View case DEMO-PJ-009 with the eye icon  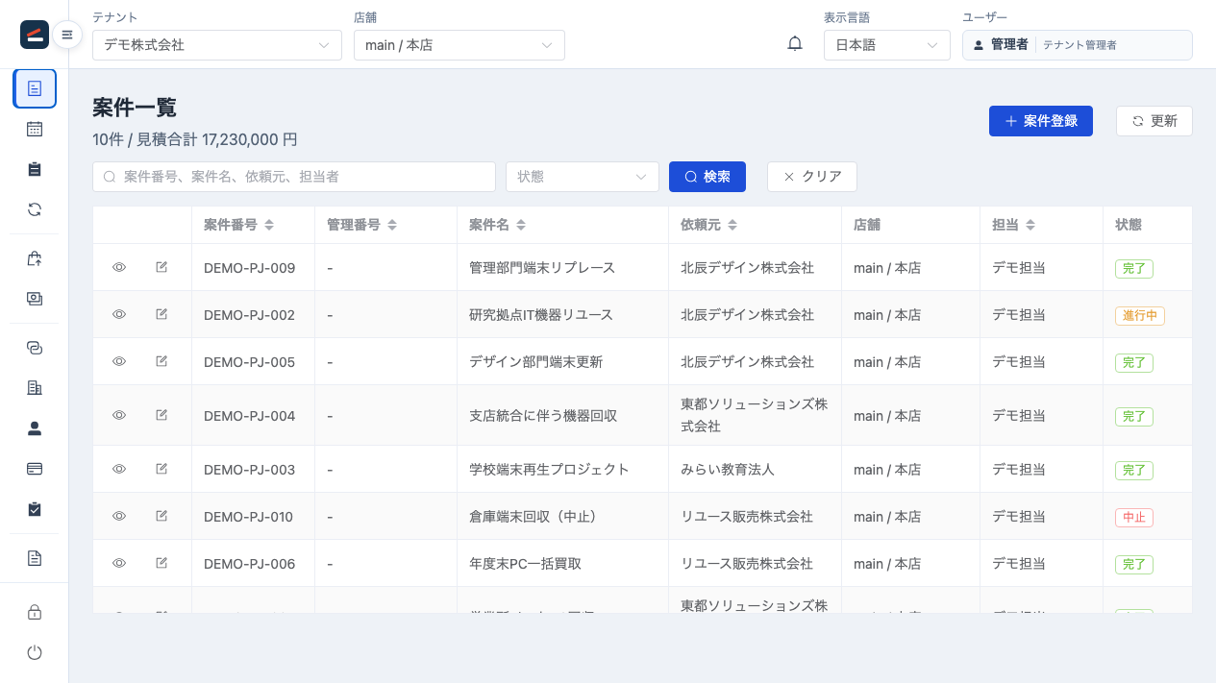click(119, 267)
